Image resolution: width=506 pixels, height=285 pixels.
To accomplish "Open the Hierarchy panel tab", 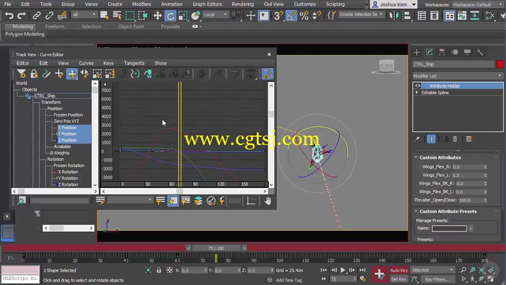I will [441, 53].
